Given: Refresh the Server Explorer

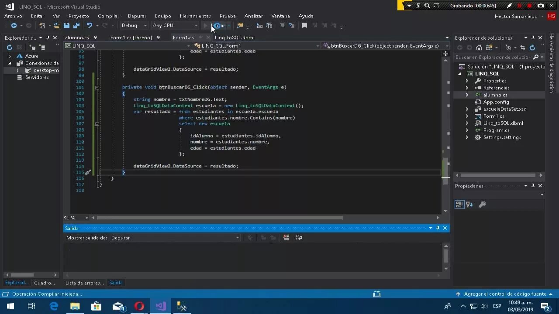Looking at the screenshot, I should pos(10,47).
